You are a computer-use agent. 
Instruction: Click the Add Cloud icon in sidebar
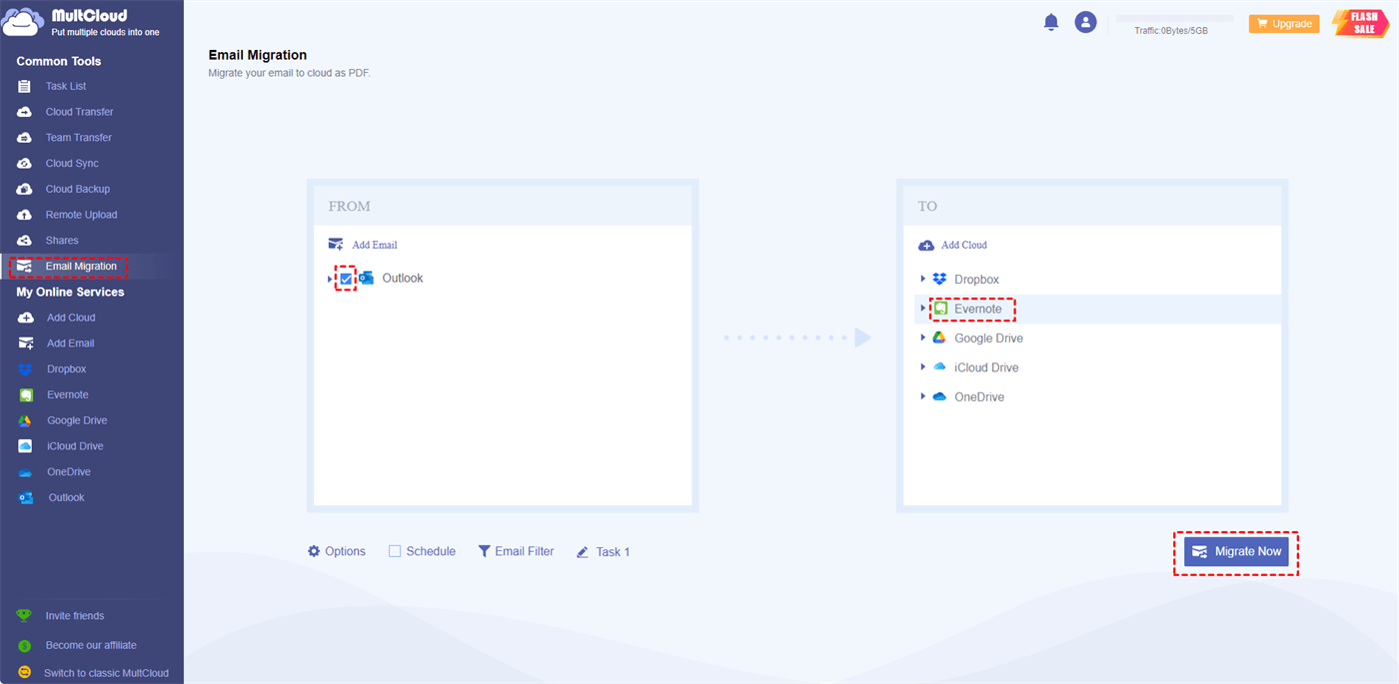click(26, 318)
